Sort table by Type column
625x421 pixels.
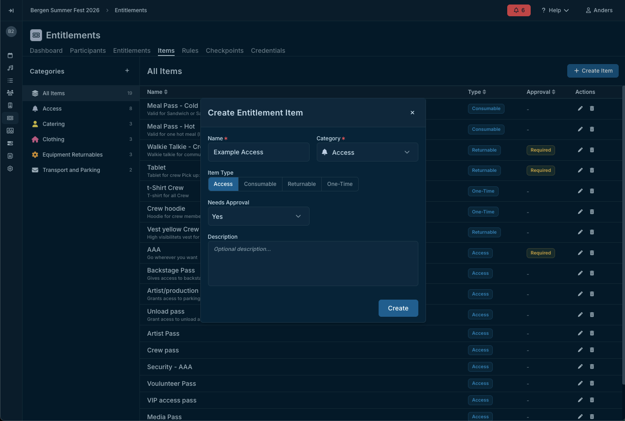click(x=477, y=92)
